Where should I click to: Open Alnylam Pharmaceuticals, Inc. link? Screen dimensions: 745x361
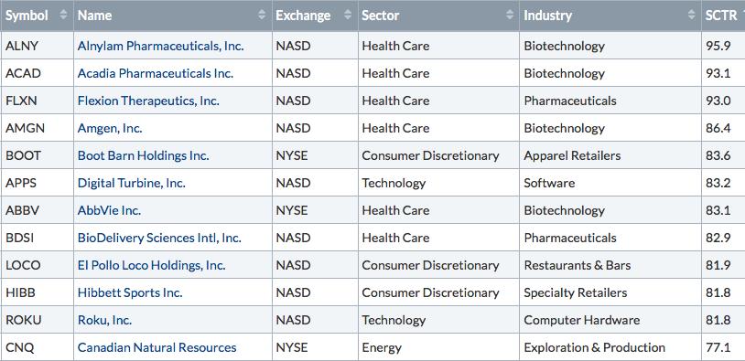[x=160, y=46]
